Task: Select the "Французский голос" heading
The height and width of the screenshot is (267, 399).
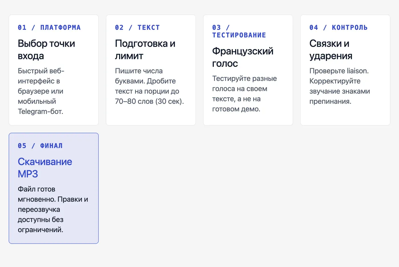Action: point(243,57)
